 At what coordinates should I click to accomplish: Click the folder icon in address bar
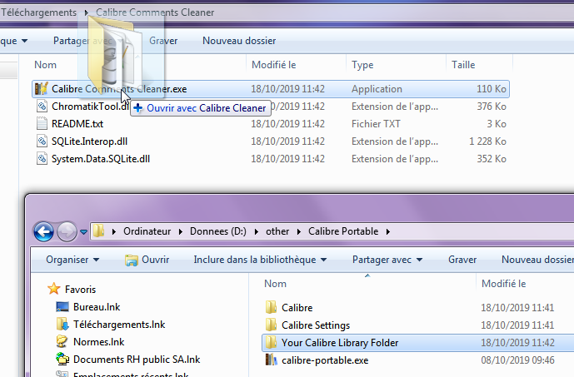98,231
